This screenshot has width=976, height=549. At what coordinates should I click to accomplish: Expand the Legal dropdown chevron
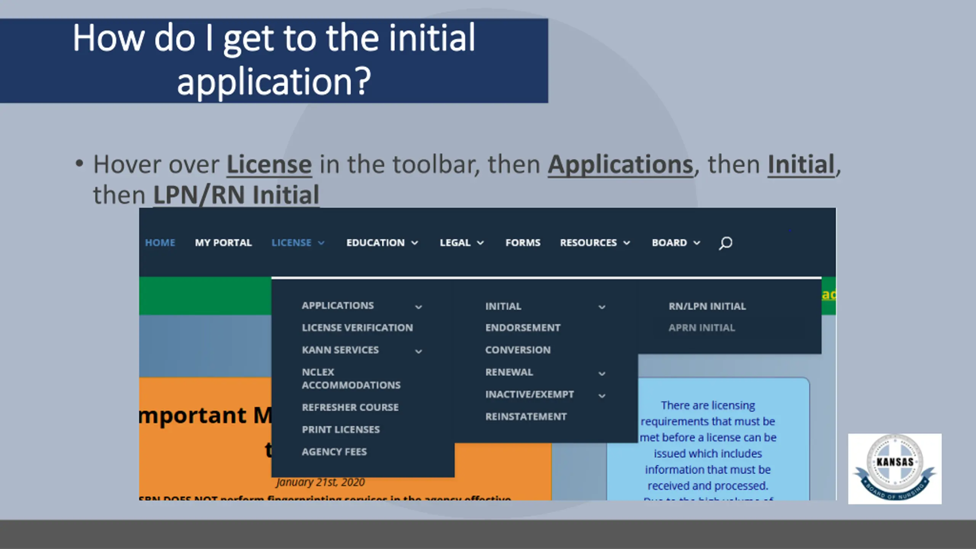tap(480, 243)
